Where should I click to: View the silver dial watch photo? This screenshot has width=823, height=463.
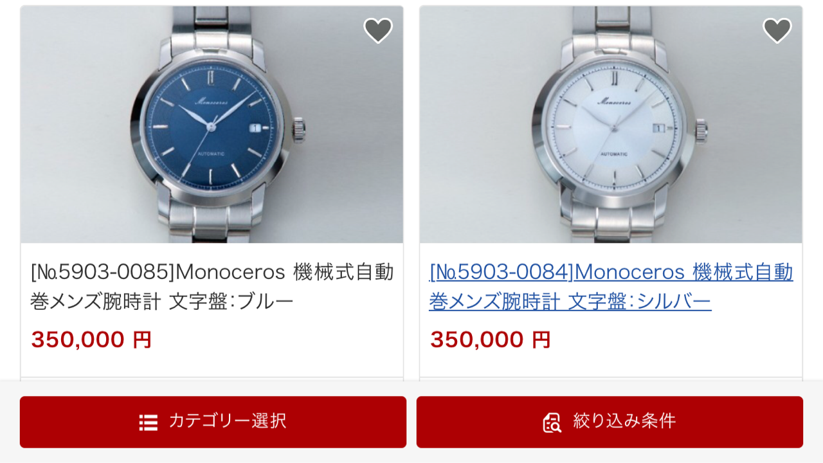click(x=611, y=125)
